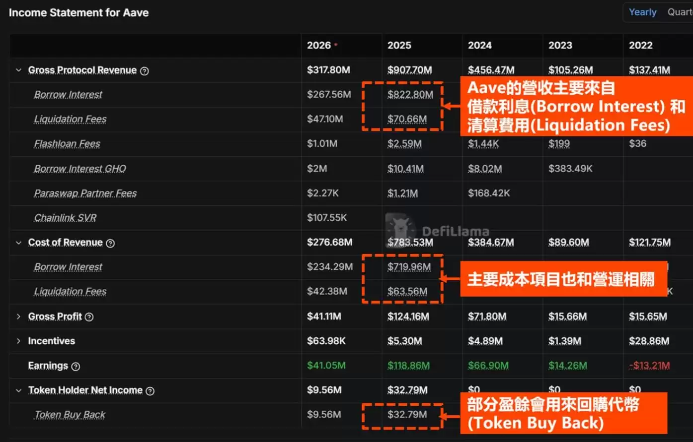This screenshot has height=442, width=693.
Task: Click $9.56M in the Token Buy Back row
Action: tap(324, 414)
